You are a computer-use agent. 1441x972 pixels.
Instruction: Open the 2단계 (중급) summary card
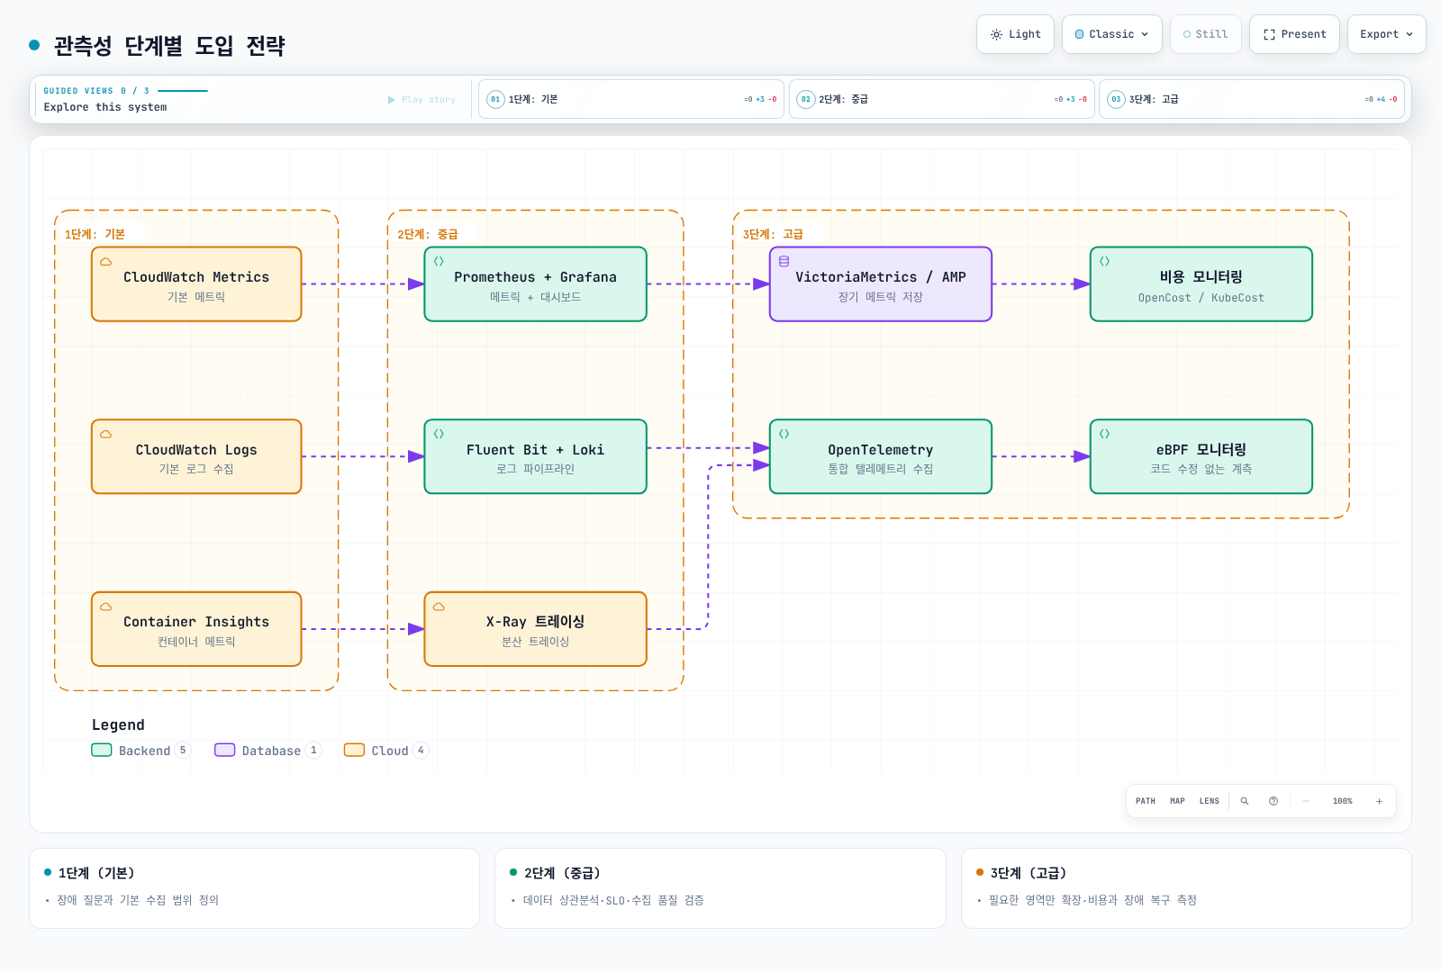[720, 888]
